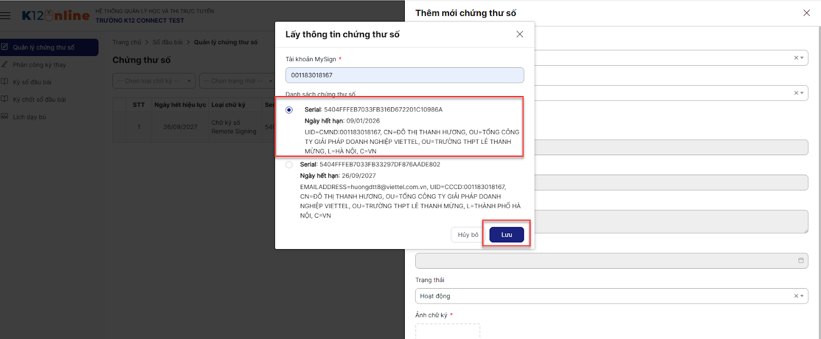Close the Thêm mới chứng thư số panel
821x339 pixels.
pyautogui.click(x=806, y=13)
